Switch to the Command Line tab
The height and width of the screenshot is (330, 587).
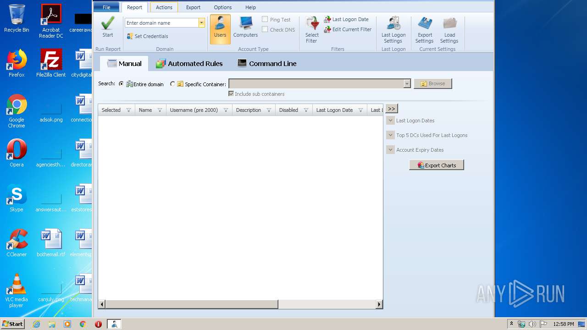267,64
